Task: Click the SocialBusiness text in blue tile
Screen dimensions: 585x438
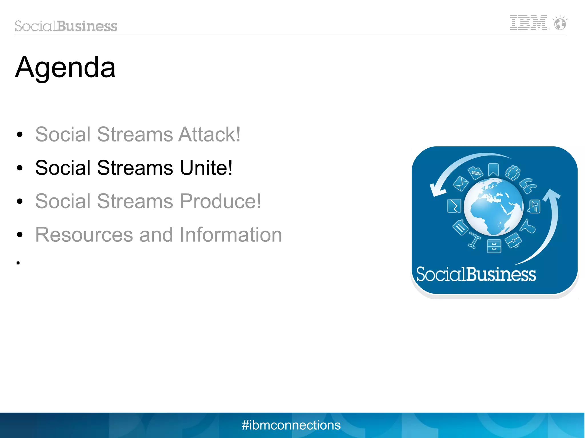Action: pyautogui.click(x=476, y=274)
